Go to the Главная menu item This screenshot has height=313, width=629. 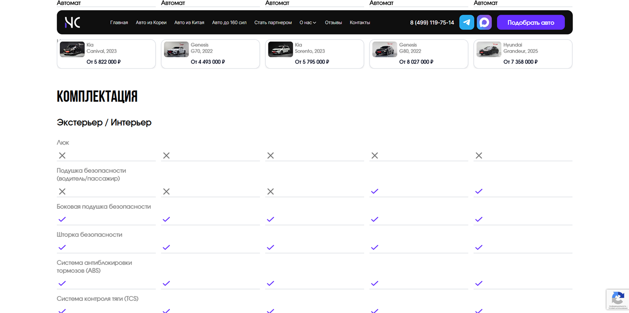pyautogui.click(x=119, y=22)
